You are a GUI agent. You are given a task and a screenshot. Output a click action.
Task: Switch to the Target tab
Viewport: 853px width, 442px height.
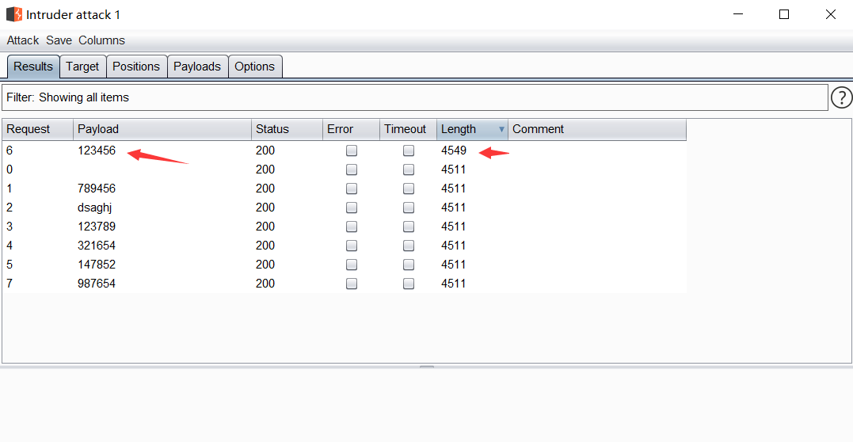82,67
